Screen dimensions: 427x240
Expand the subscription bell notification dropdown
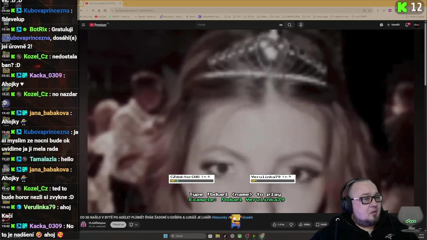pyautogui.click(x=133, y=225)
